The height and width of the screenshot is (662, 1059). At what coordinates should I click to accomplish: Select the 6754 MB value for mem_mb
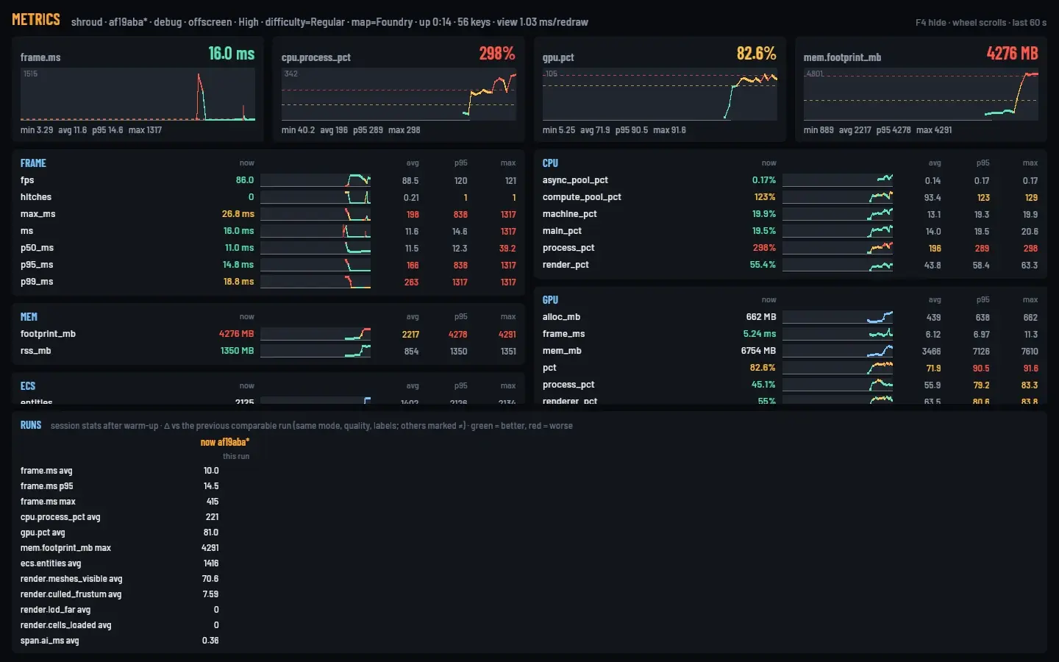pos(758,351)
